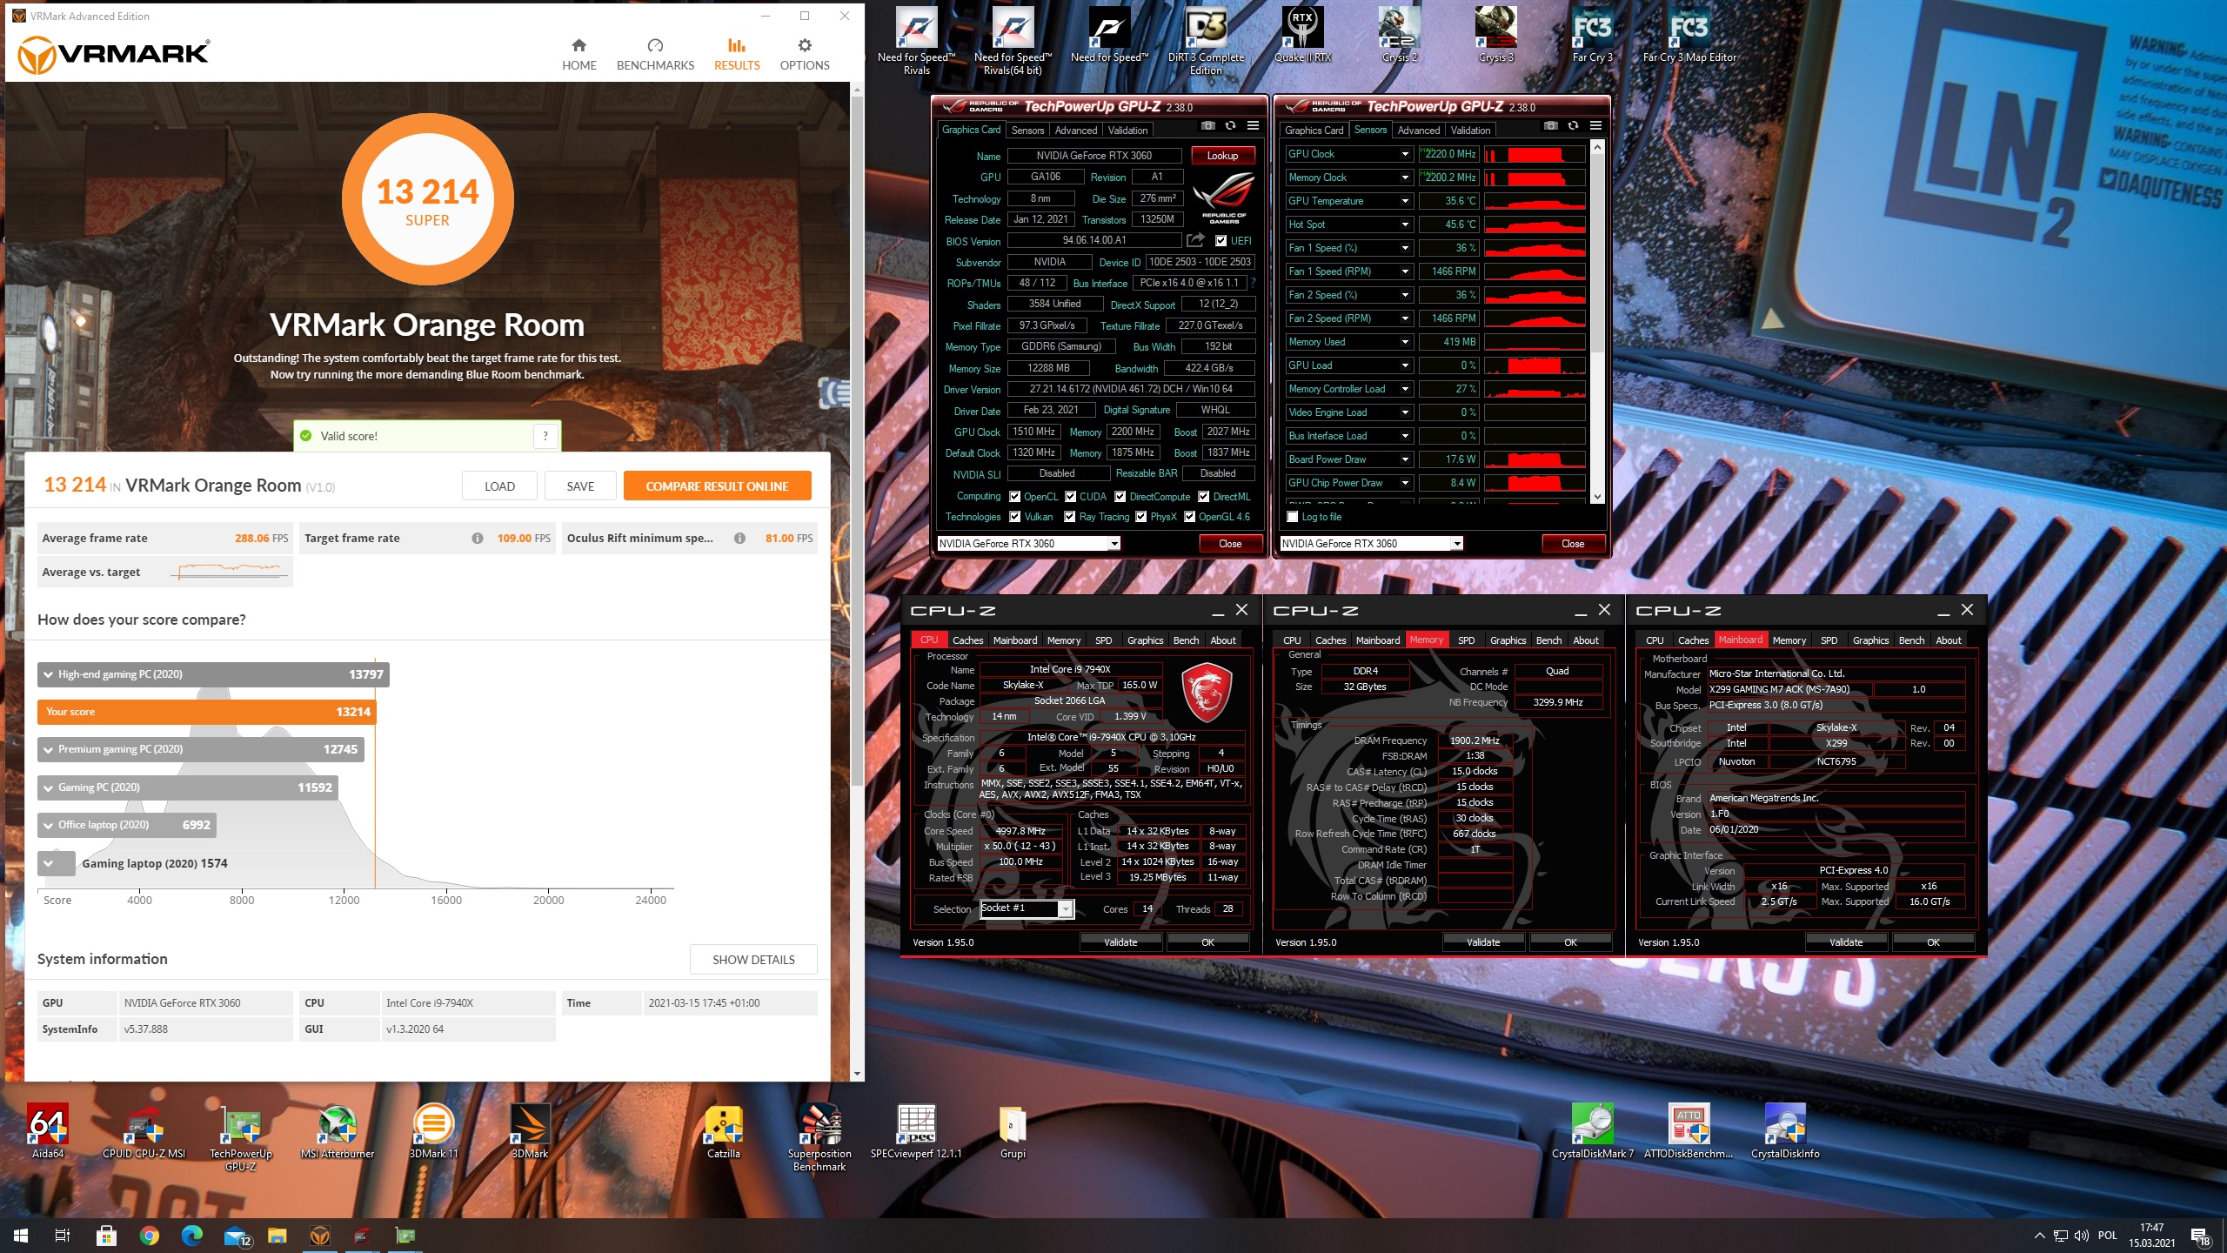Open Aida64 desktop shortcut

[x=48, y=1131]
